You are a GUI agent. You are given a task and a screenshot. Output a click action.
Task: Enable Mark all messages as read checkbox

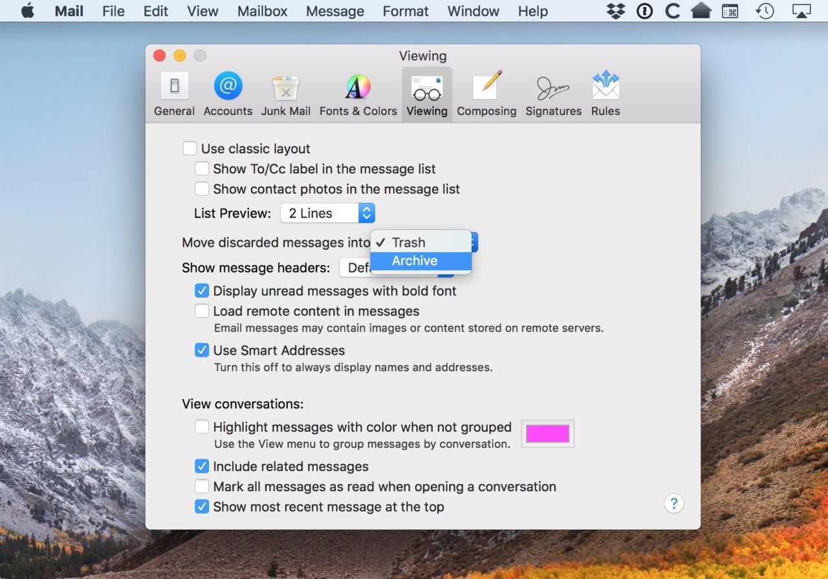pyautogui.click(x=202, y=487)
